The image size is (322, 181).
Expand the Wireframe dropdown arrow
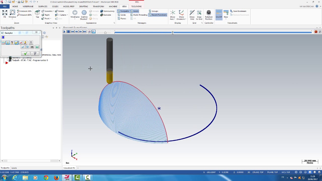coord(75,19)
